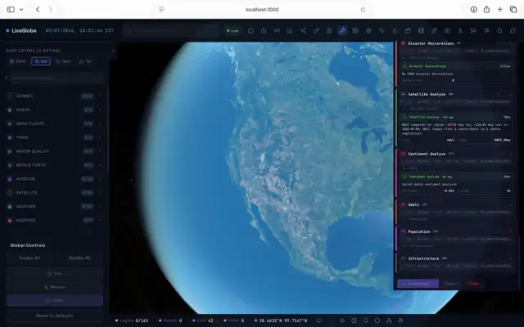Click the pulse activity icon in the toolbar
The width and height of the screenshot is (524, 327).
pyautogui.click(x=382, y=31)
